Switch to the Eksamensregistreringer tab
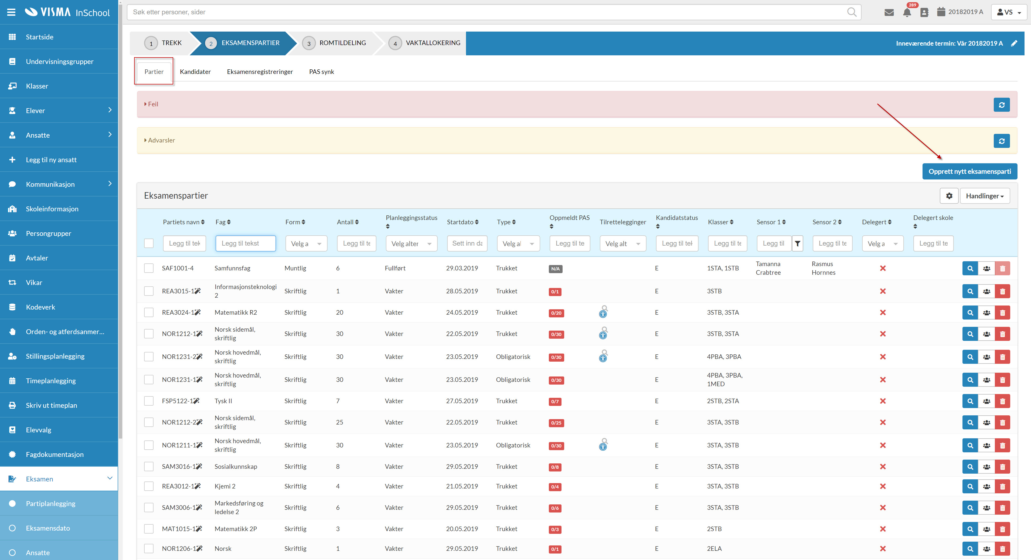The height and width of the screenshot is (560, 1031). click(x=260, y=72)
